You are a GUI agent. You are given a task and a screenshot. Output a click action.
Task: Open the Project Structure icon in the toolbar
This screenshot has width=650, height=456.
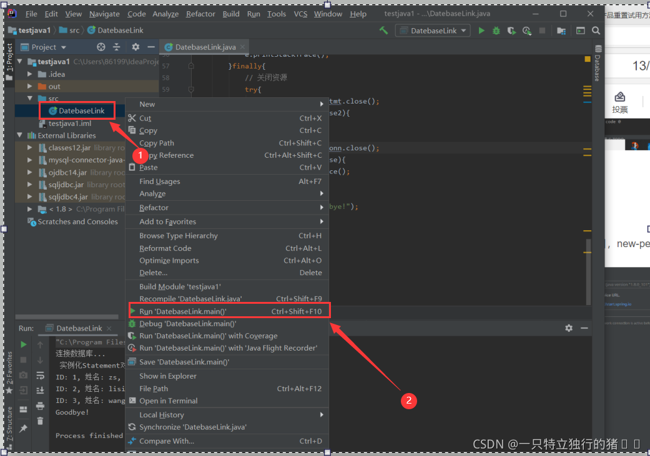click(561, 31)
